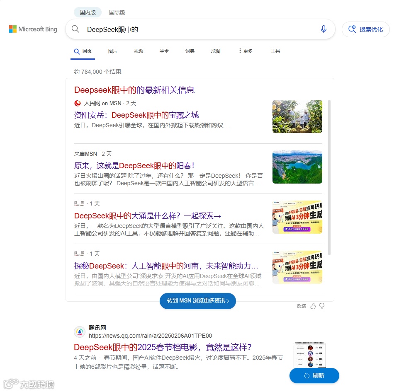Click the thumbs up feedback icon

313,306
